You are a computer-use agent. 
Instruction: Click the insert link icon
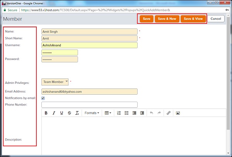coord(168,113)
